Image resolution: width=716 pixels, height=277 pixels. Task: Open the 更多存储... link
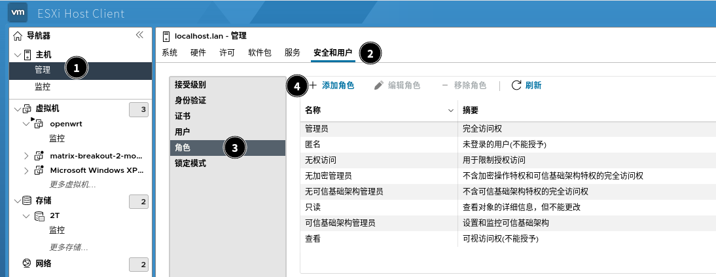click(x=69, y=248)
